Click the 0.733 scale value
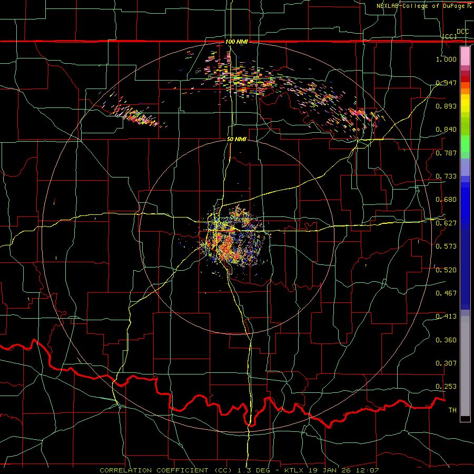Image resolution: width=474 pixels, height=474 pixels. [446, 176]
